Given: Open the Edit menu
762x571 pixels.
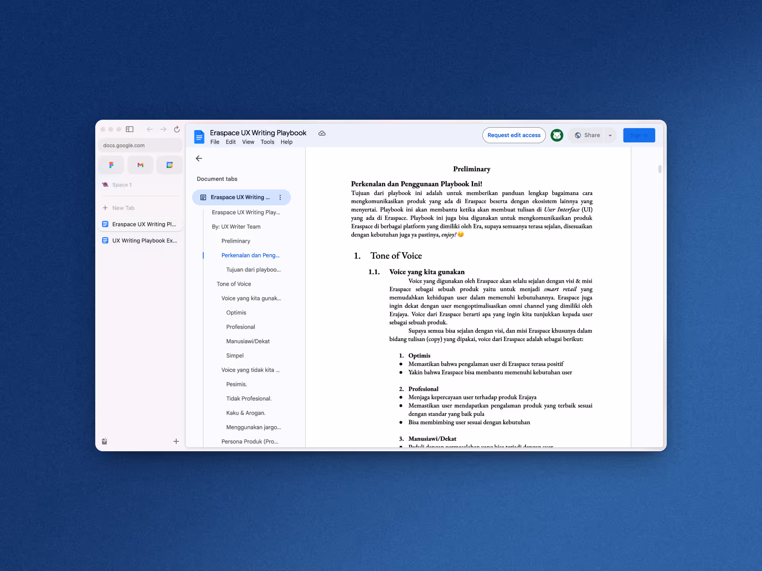Looking at the screenshot, I should click(231, 142).
